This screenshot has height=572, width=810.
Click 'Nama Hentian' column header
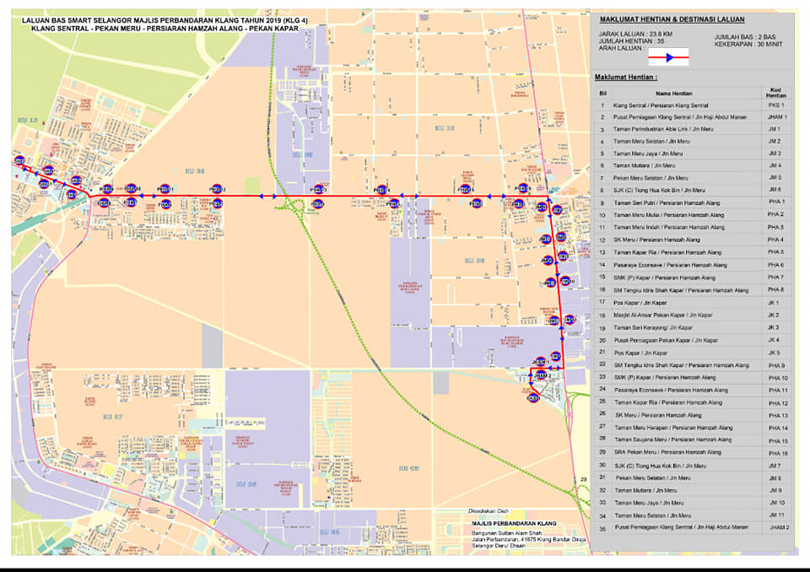pos(673,94)
